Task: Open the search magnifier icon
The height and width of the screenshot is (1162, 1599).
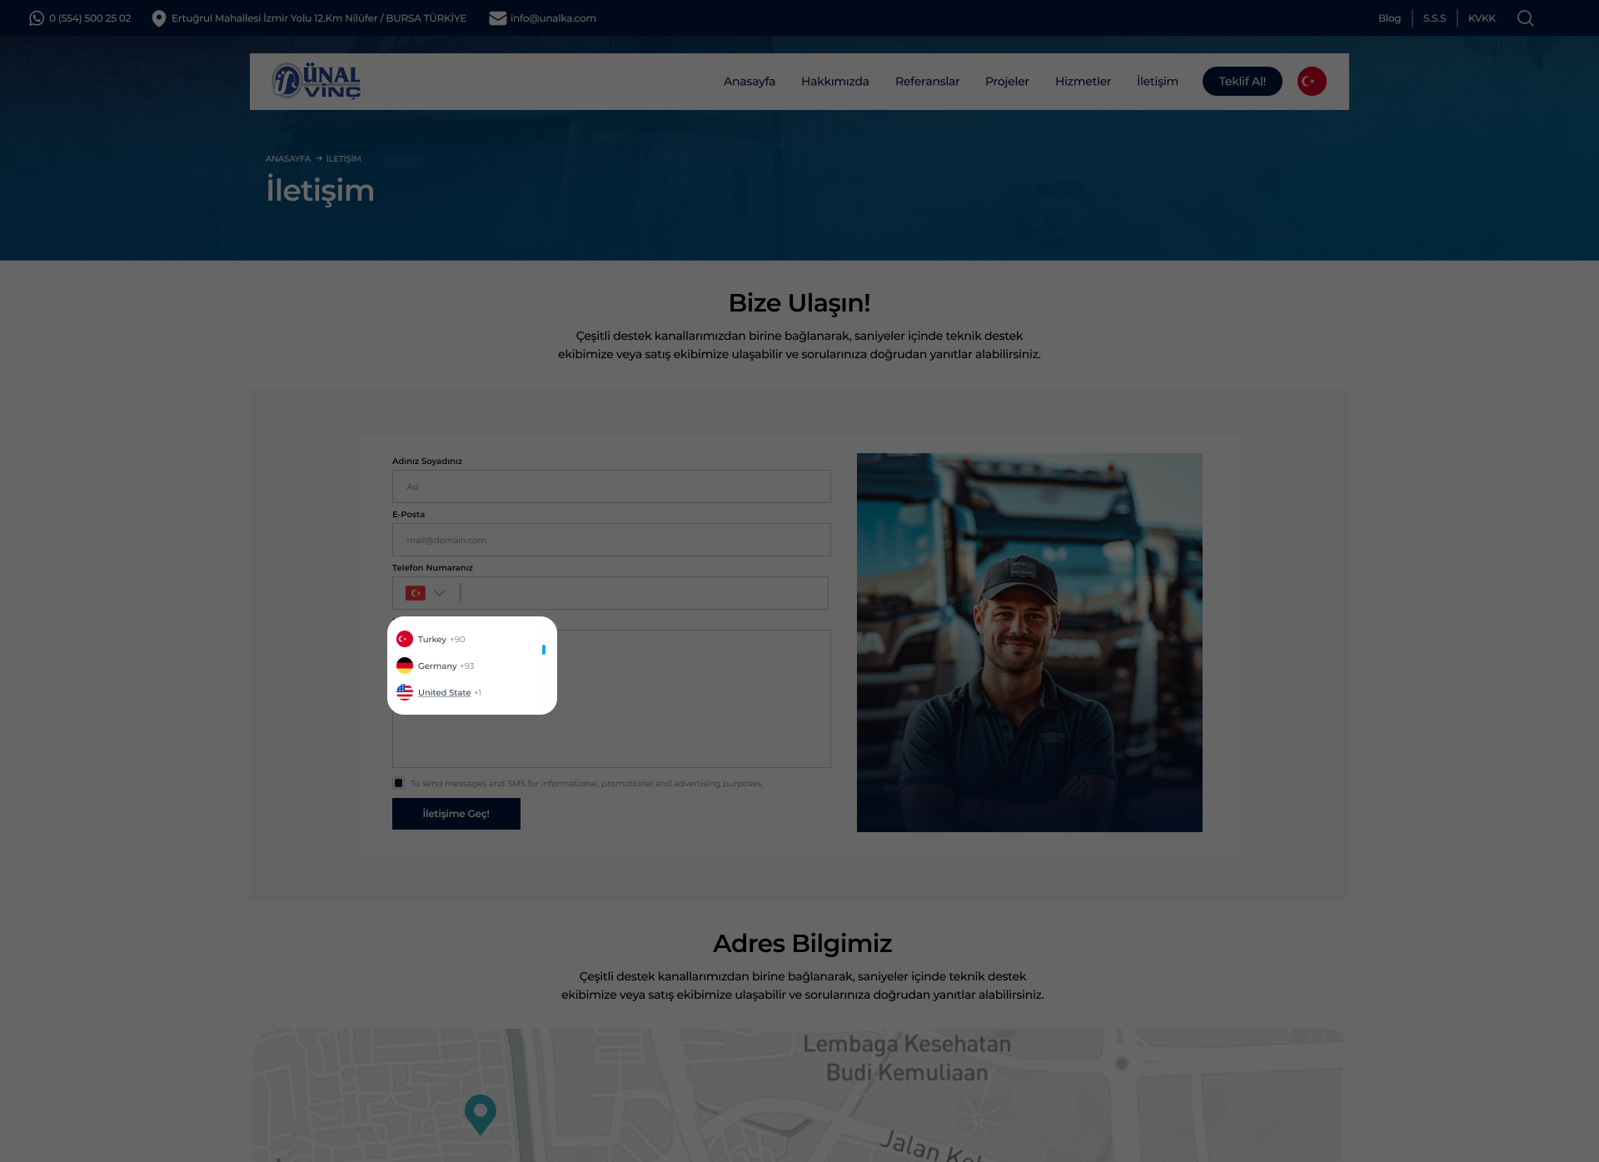Action: point(1525,18)
